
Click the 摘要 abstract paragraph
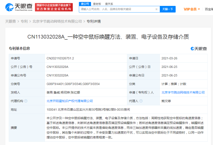coord(125,128)
